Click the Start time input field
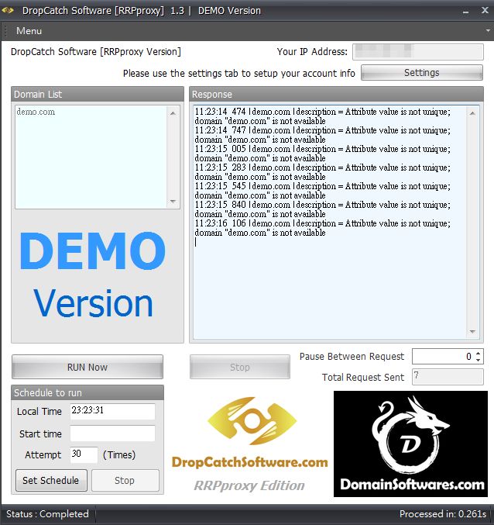This screenshot has width=494, height=525. (112, 433)
